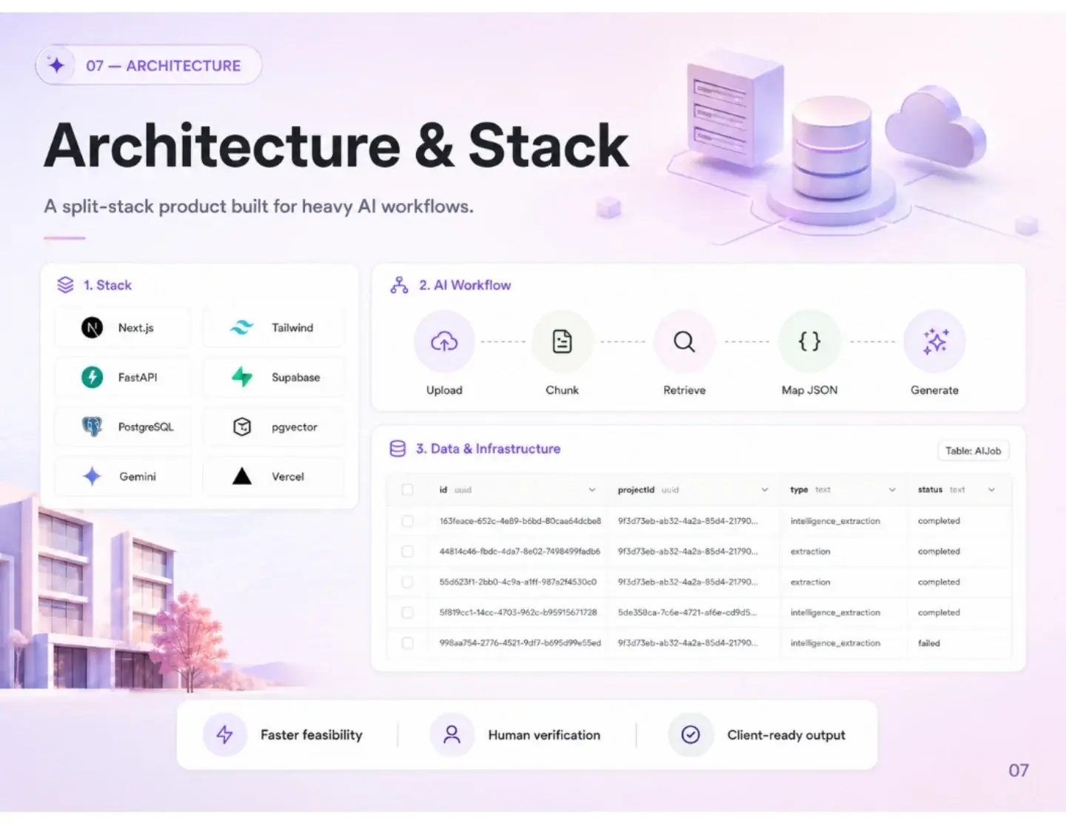Select the row checkbox for id 44814c46
This screenshot has height=824, width=1066.
point(407,552)
